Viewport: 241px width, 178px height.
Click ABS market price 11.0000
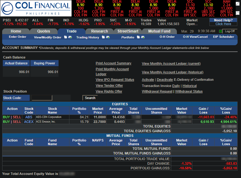(100, 117)
